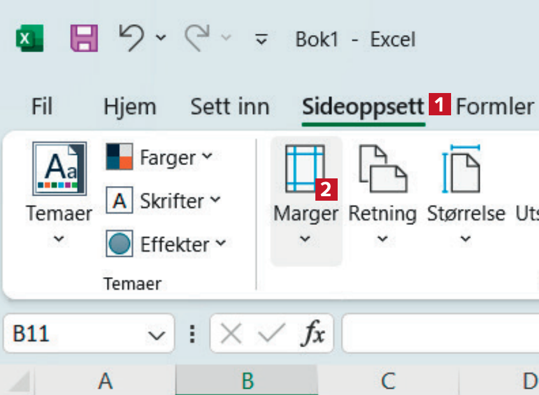
Task: Open the Undo history dropdown arrow
Action: point(161,38)
